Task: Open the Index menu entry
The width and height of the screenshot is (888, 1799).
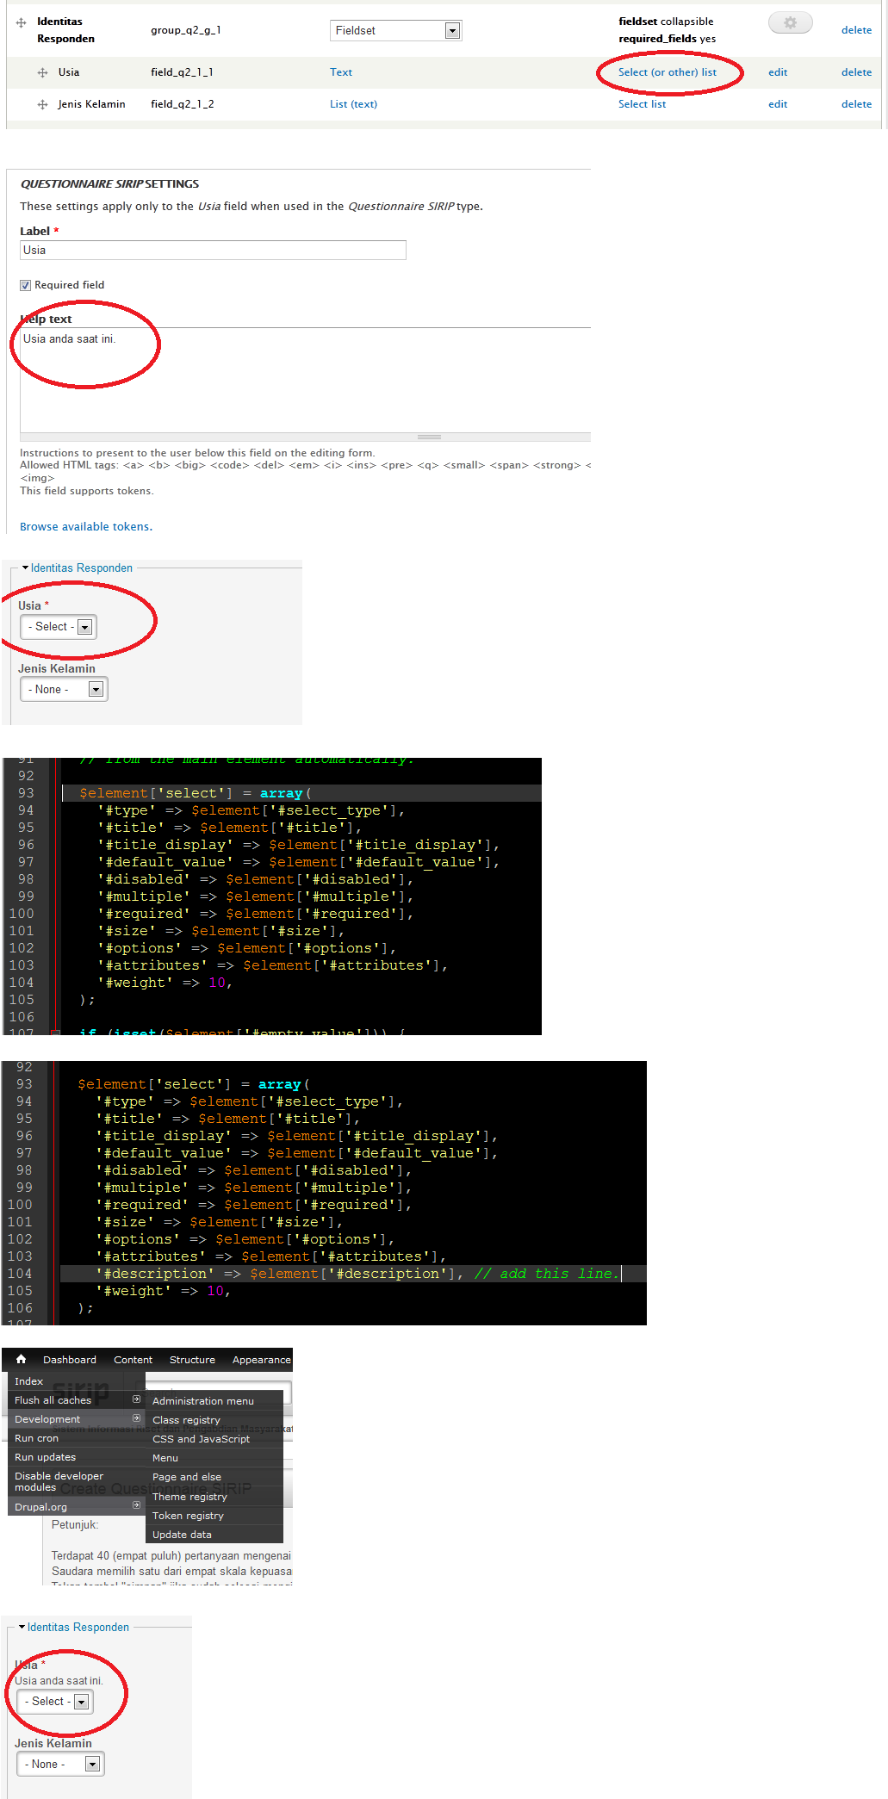Action: (x=28, y=1381)
